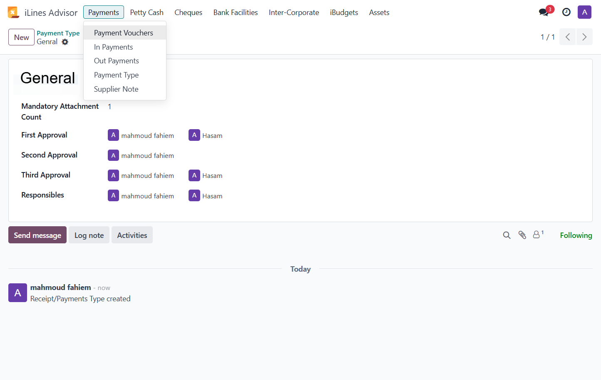The image size is (601, 380).
Task: Expand the Cheques menu
Action: pos(188,12)
